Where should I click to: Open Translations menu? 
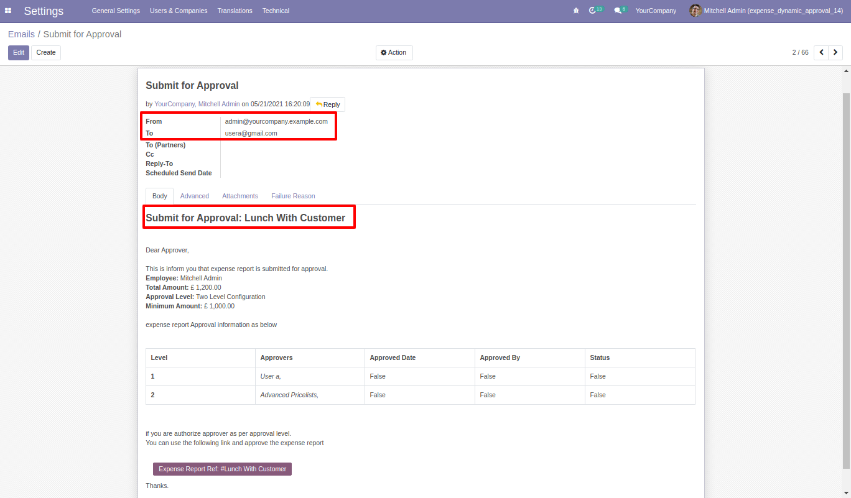coord(235,11)
